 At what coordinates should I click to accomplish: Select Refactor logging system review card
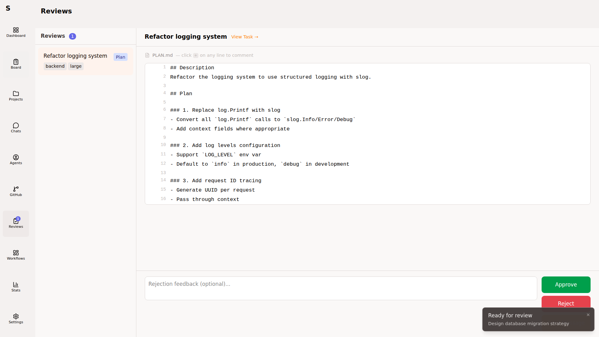75,56
